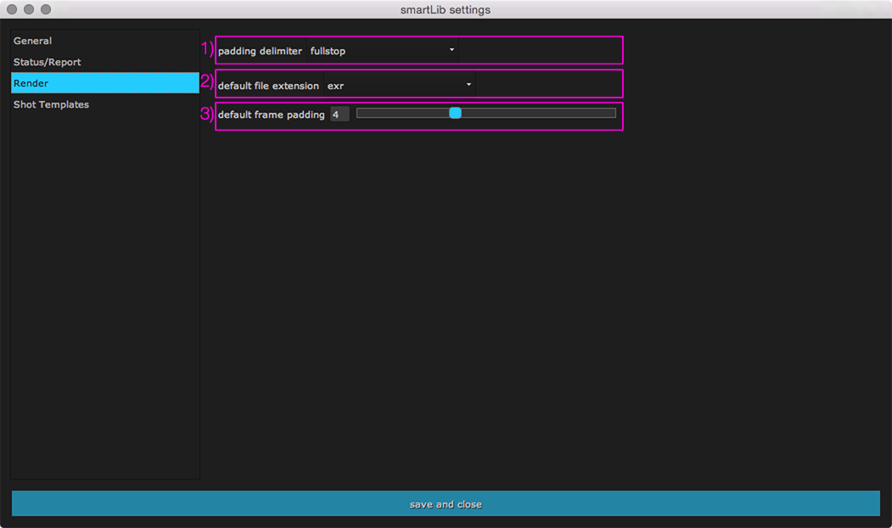Screen dimensions: 892x528
Task: Click the file extension dropdown arrow
Action: tap(468, 85)
